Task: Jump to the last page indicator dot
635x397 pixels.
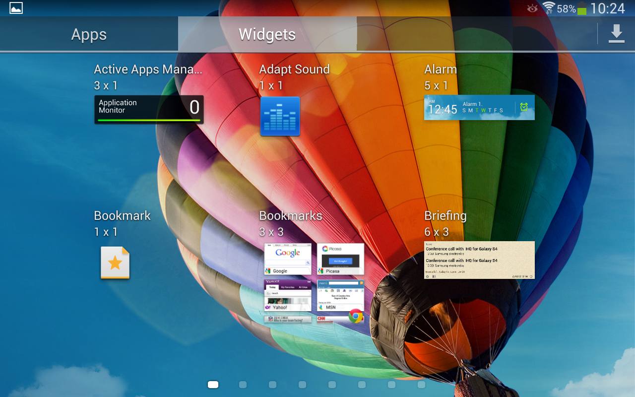Action: (421, 385)
